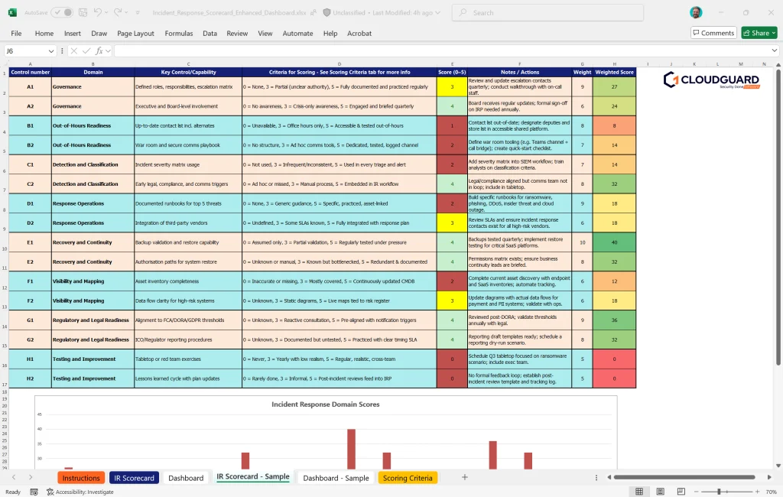This screenshot has width=783, height=497.
Task: Click the Comments button
Action: [x=713, y=33]
